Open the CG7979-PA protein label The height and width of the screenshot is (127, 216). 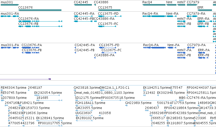pyautogui.click(x=196, y=45)
